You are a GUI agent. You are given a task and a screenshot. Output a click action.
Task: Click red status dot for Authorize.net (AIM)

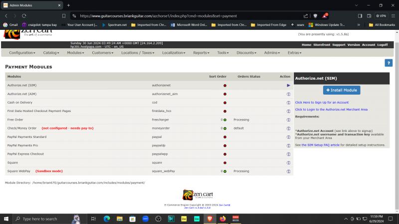coord(225,94)
